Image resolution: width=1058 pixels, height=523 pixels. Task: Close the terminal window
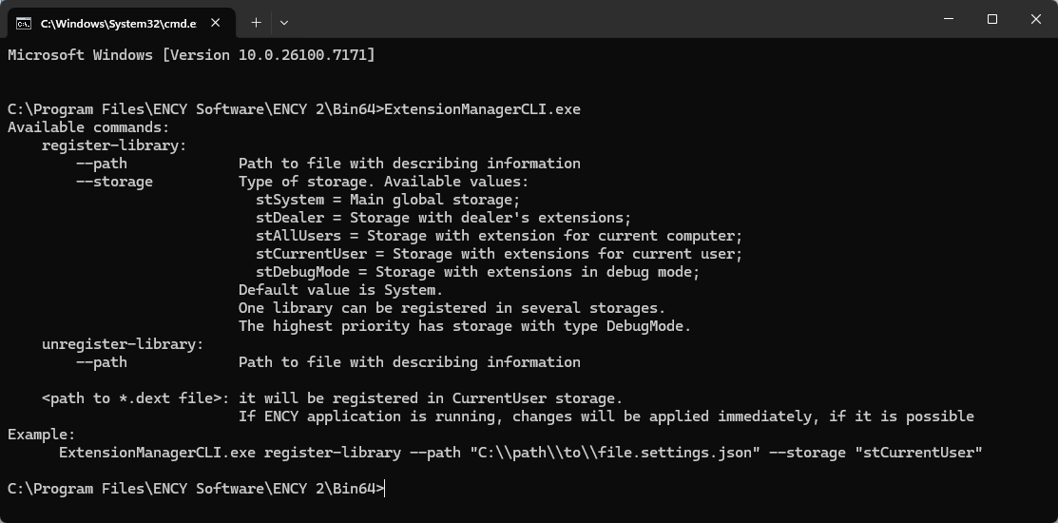tap(1035, 20)
